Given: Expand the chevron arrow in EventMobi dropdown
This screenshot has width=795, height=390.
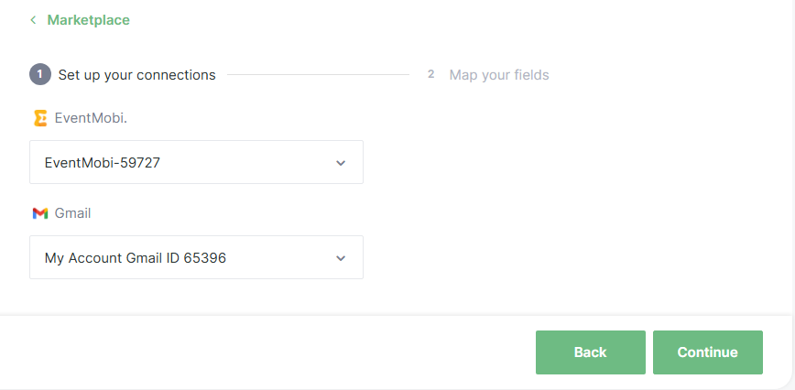Looking at the screenshot, I should (341, 163).
